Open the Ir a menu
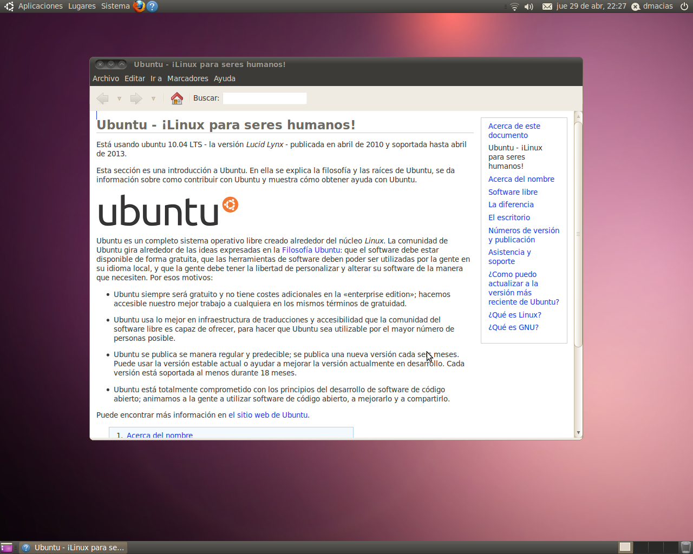693x554 pixels. (x=156, y=78)
